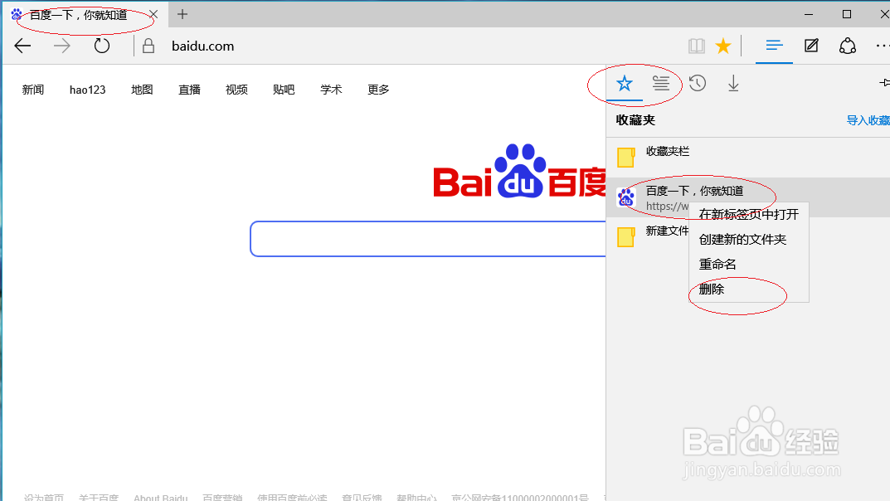Click the Baidu logo image

click(519, 172)
